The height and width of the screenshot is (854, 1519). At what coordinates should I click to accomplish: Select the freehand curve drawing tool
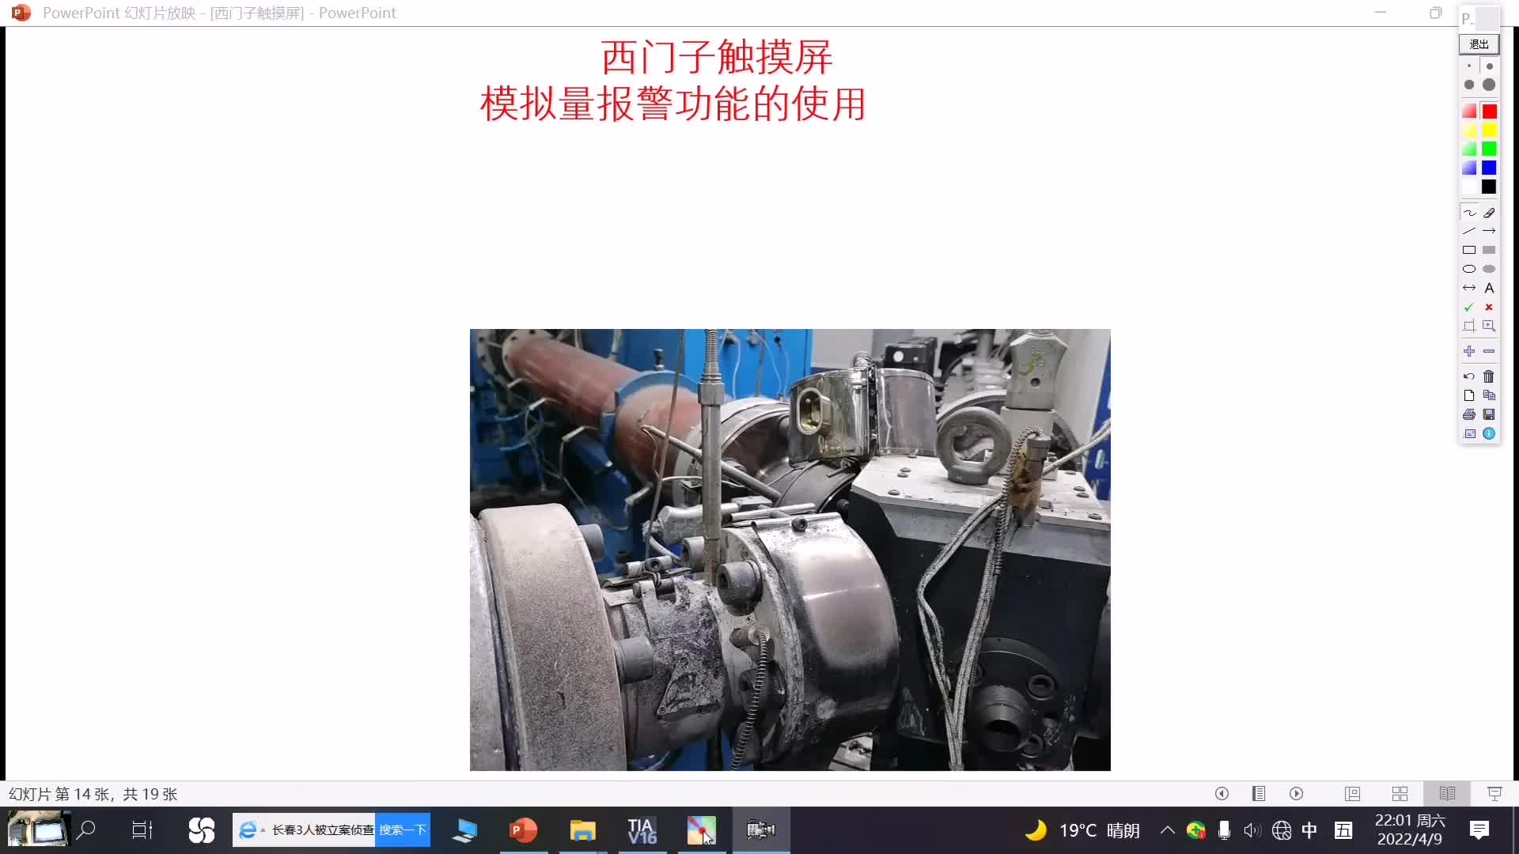(1469, 213)
